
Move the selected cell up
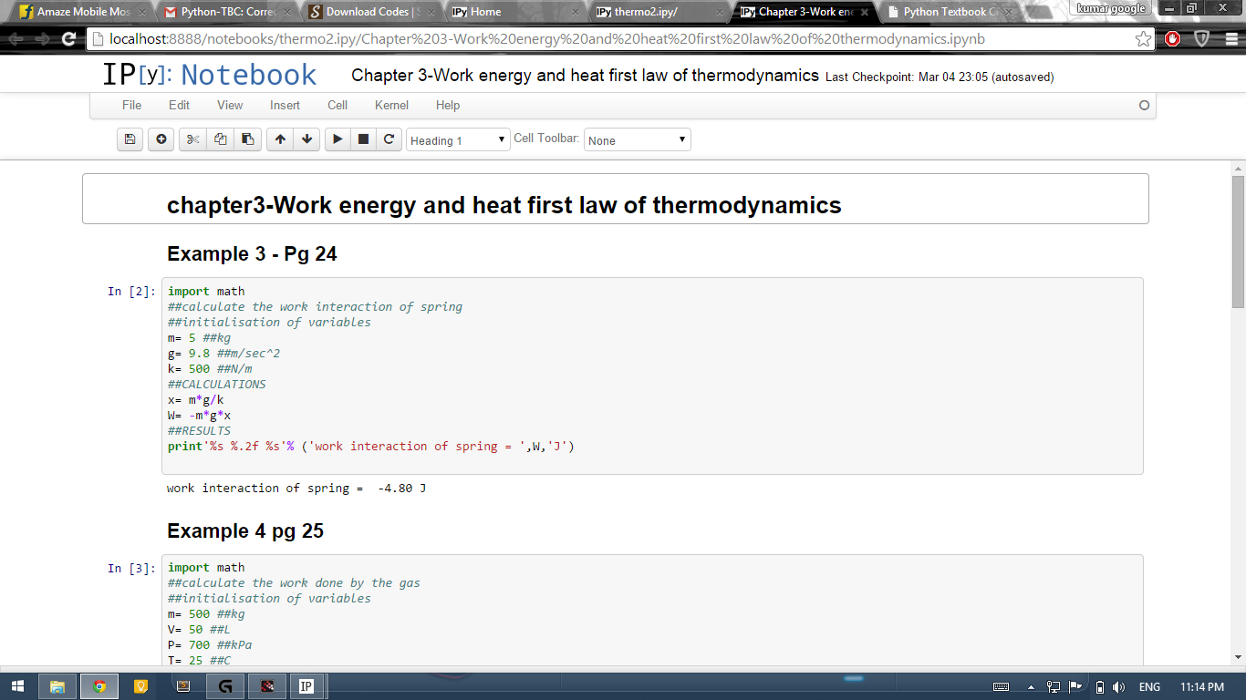point(280,139)
